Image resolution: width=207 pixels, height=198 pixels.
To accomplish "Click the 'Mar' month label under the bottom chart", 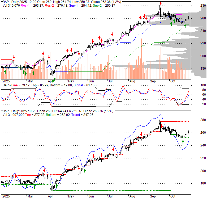I will [30, 196].
